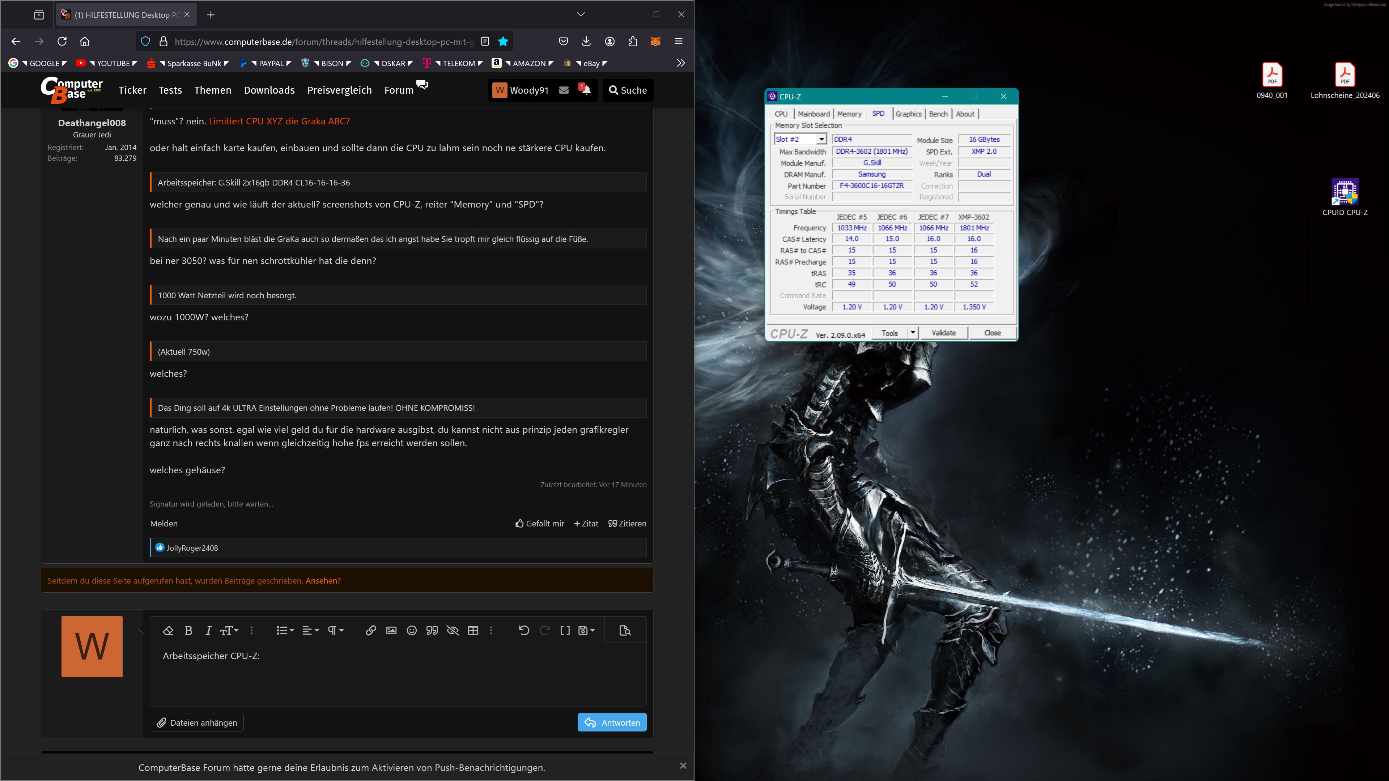Image resolution: width=1389 pixels, height=781 pixels.
Task: Insert a spoiler with the crossed-eye icon
Action: coord(453,630)
